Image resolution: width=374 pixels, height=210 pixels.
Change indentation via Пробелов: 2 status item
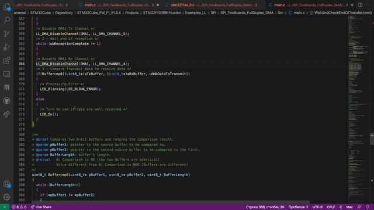pyautogui.click(x=298, y=207)
